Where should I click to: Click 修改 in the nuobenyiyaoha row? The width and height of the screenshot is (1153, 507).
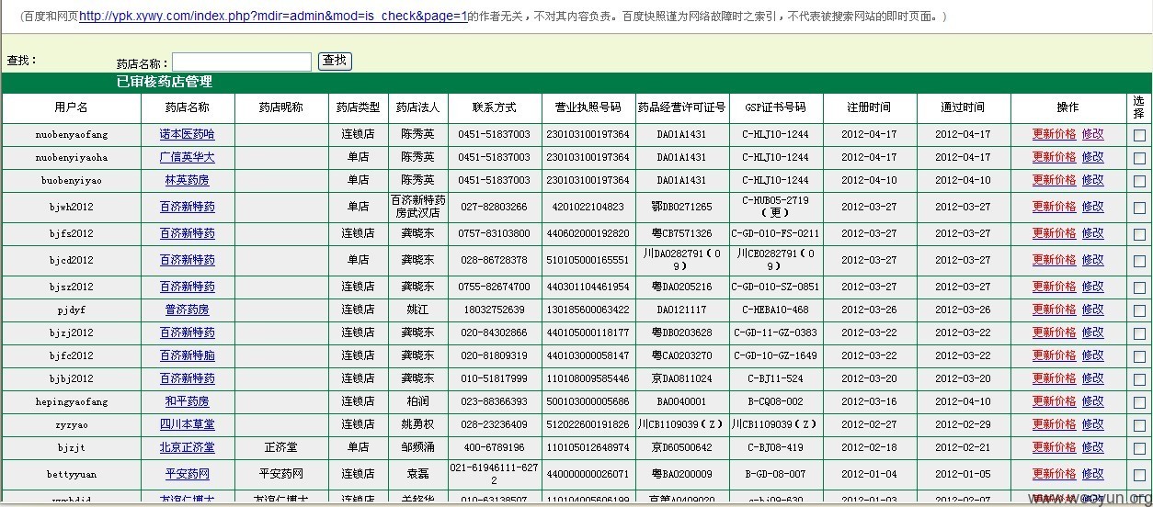click(1093, 157)
